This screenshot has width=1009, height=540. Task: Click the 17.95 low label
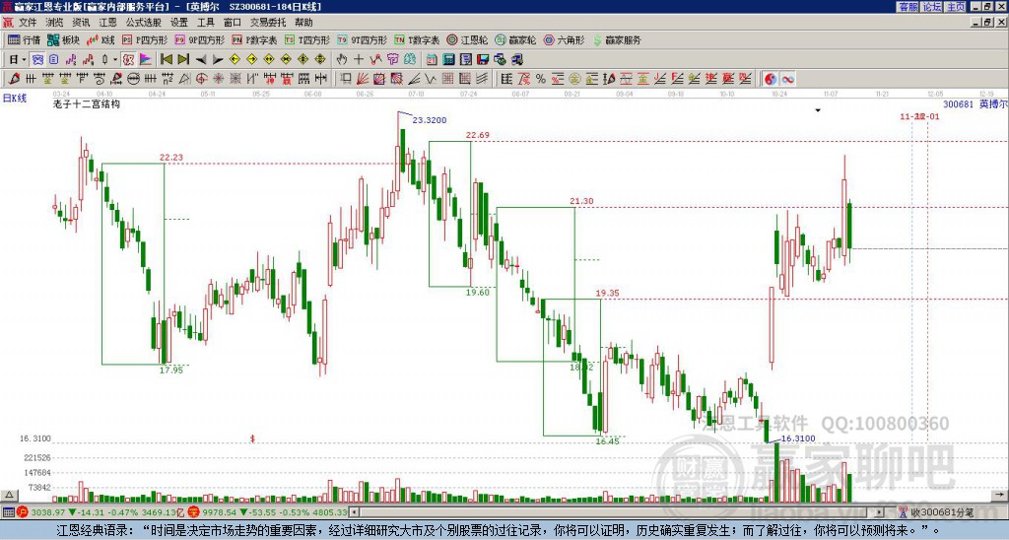coord(171,371)
